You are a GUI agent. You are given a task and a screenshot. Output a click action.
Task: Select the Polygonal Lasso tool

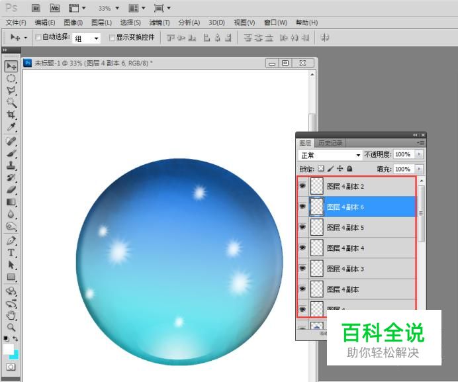click(x=11, y=91)
